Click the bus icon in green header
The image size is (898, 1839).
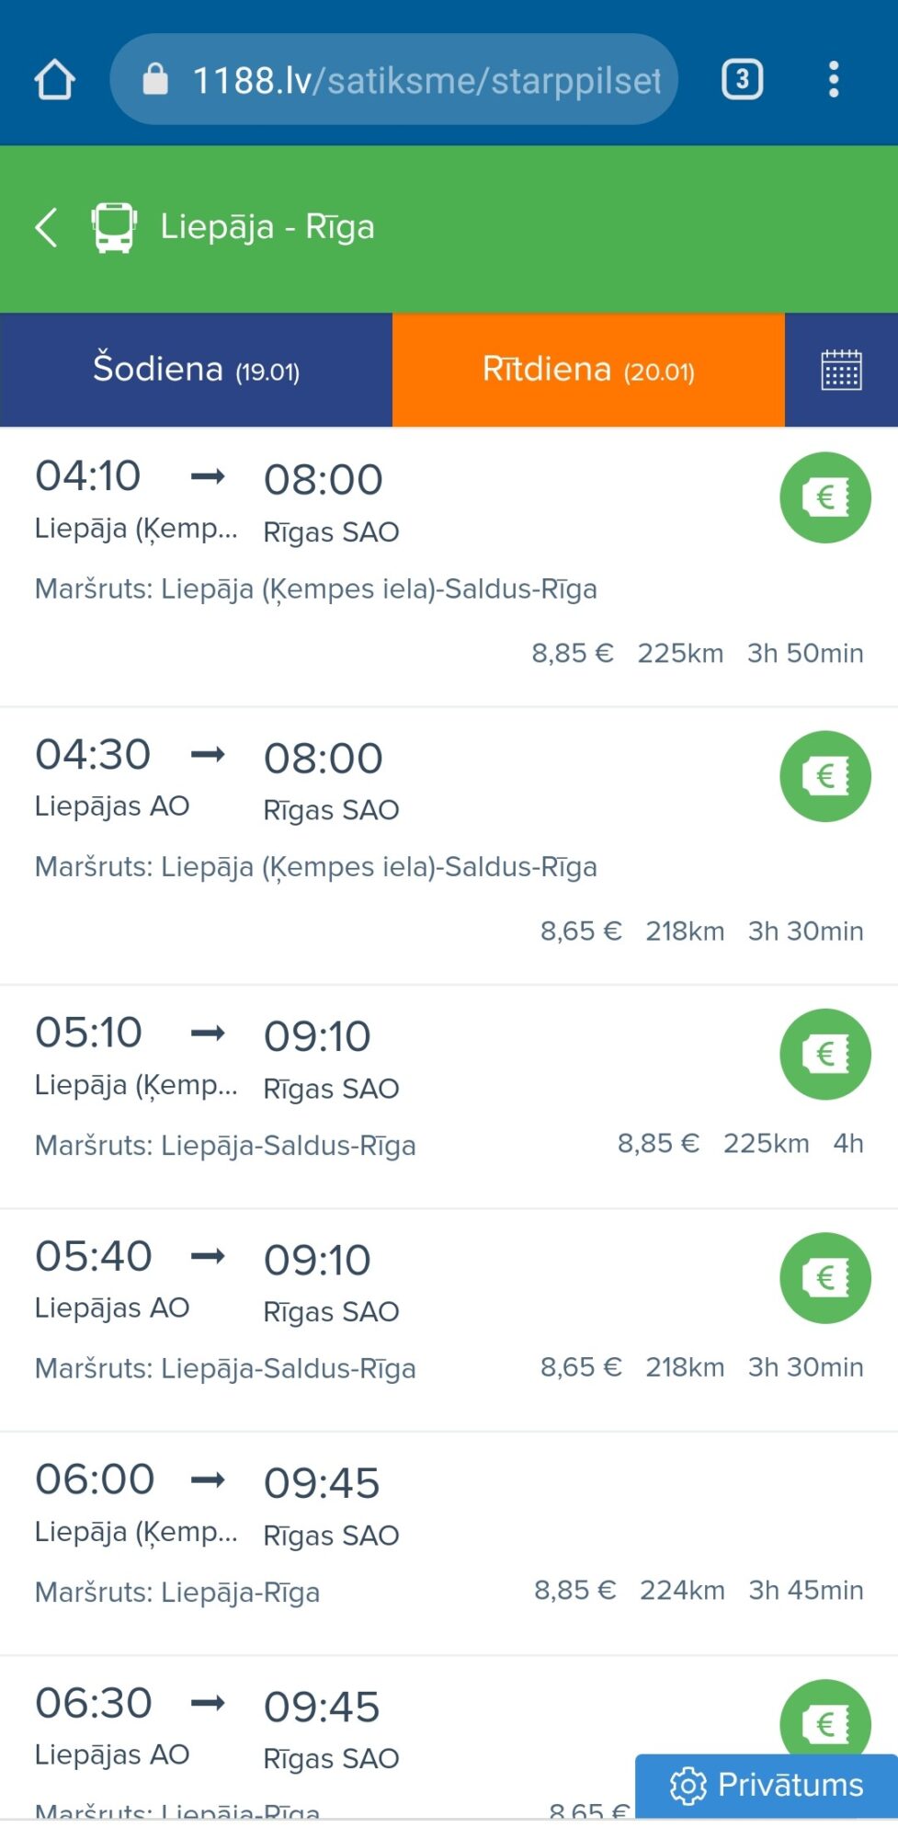[114, 227]
